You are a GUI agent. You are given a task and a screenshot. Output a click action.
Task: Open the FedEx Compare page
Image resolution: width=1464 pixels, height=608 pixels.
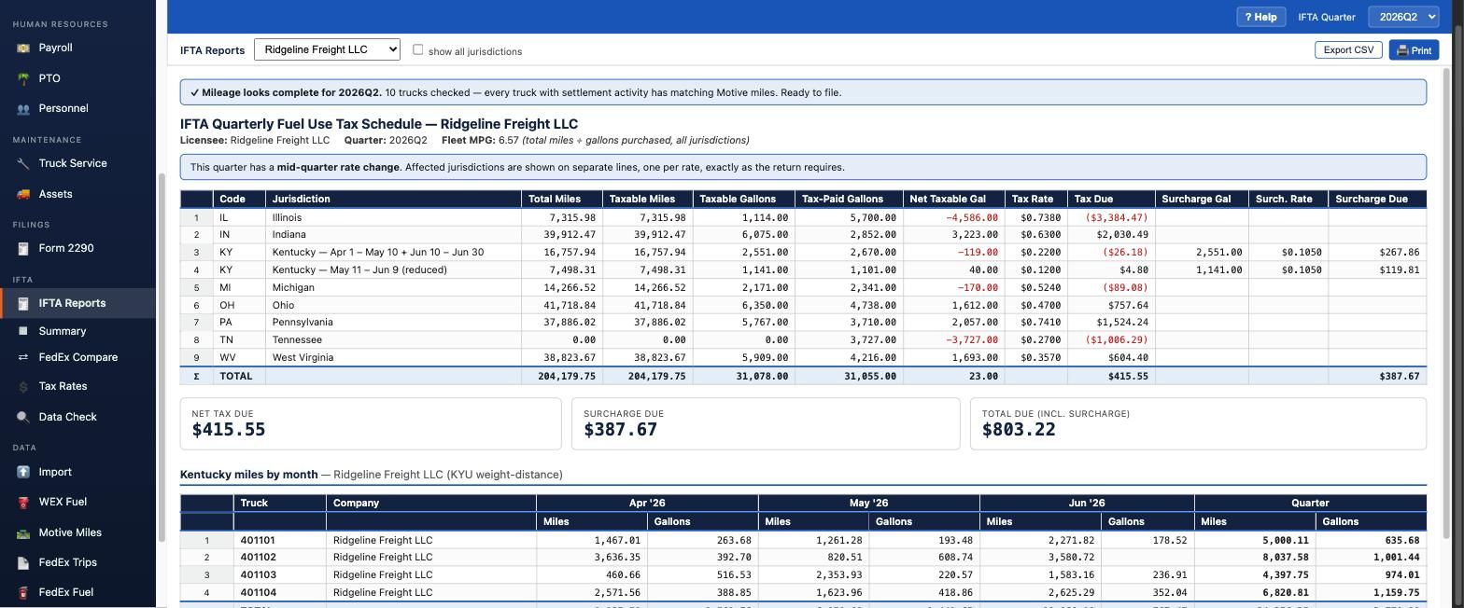tap(77, 357)
